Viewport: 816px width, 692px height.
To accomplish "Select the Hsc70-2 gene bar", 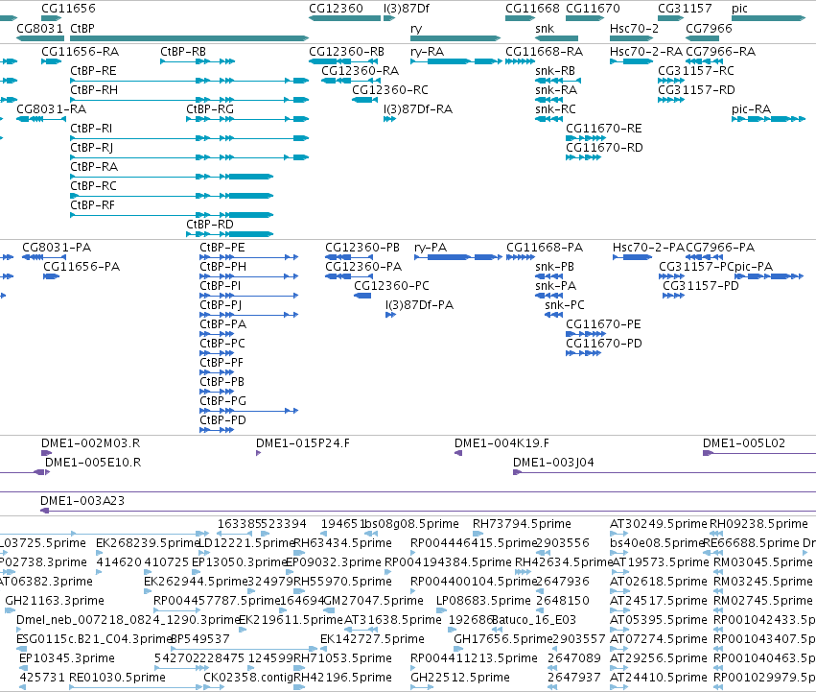I will click(631, 38).
